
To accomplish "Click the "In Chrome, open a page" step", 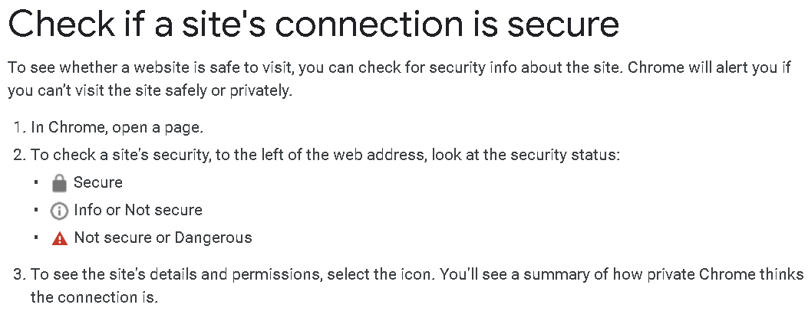I will coord(117,127).
